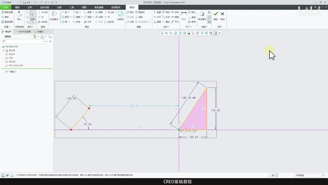Select the FRONT plane in model tree
This screenshot has width=328, height=185.
point(11,62)
